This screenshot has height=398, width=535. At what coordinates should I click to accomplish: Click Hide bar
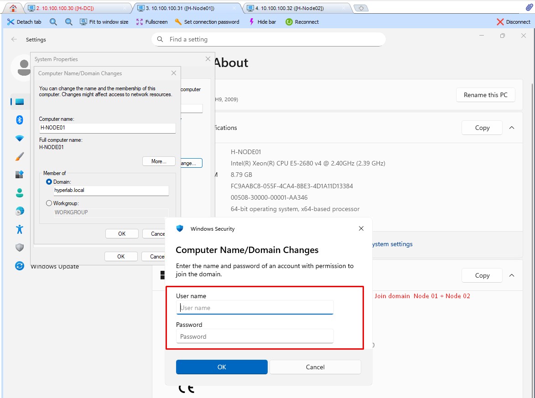(x=262, y=22)
